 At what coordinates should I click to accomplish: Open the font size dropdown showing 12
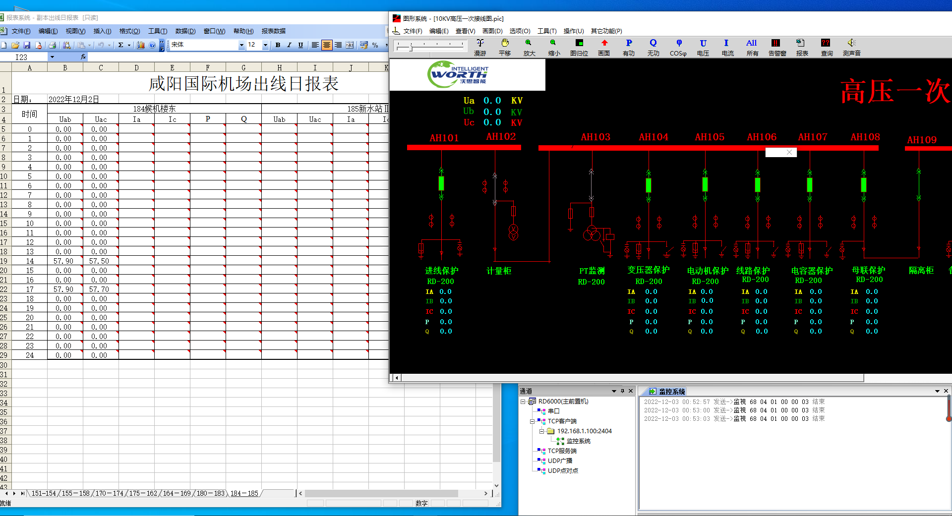264,45
